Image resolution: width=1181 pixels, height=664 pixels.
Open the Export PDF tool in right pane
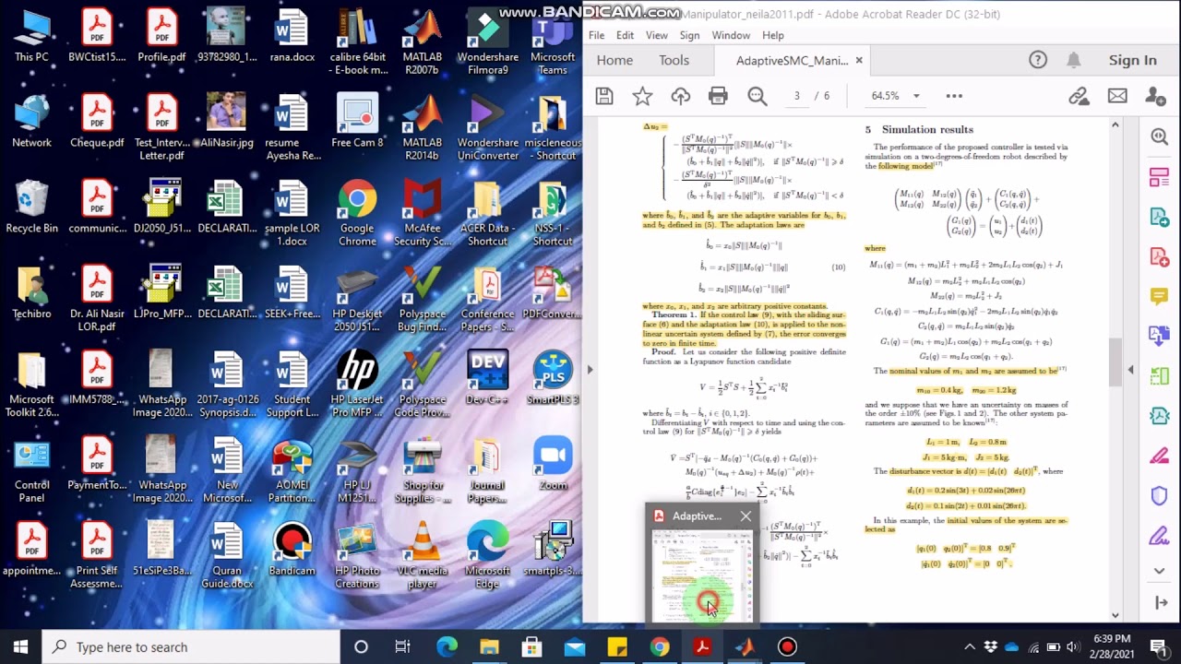[1160, 217]
